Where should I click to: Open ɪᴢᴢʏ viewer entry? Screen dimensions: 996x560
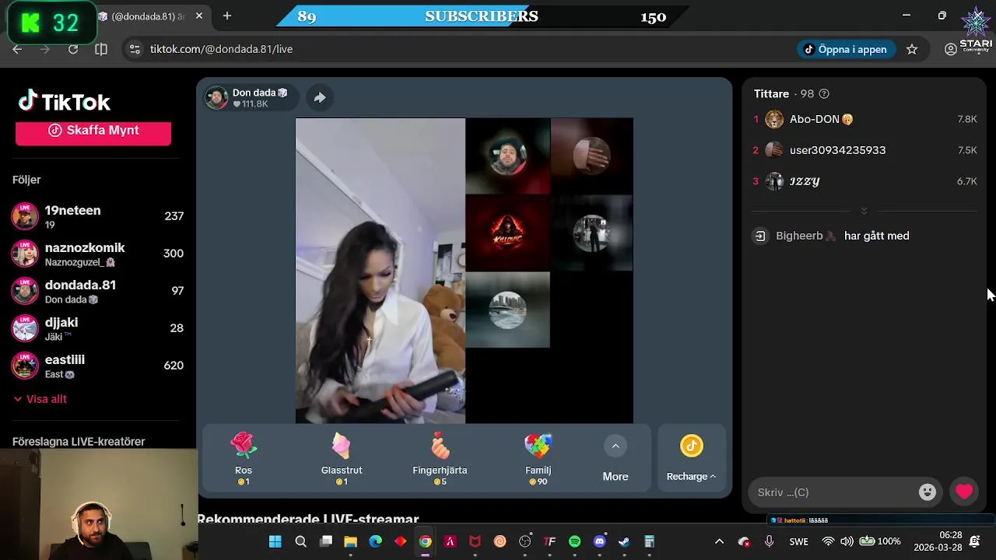tap(864, 181)
